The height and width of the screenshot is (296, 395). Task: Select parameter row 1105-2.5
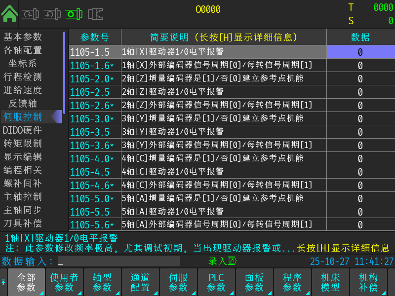(x=197, y=92)
